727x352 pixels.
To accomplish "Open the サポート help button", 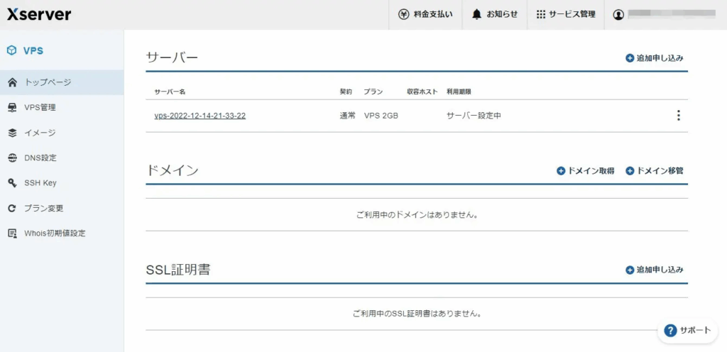I will (x=688, y=330).
